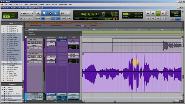Select the Grabber hand tool

56,13
